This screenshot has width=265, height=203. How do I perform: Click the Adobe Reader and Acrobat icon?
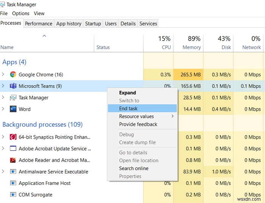[13, 160]
